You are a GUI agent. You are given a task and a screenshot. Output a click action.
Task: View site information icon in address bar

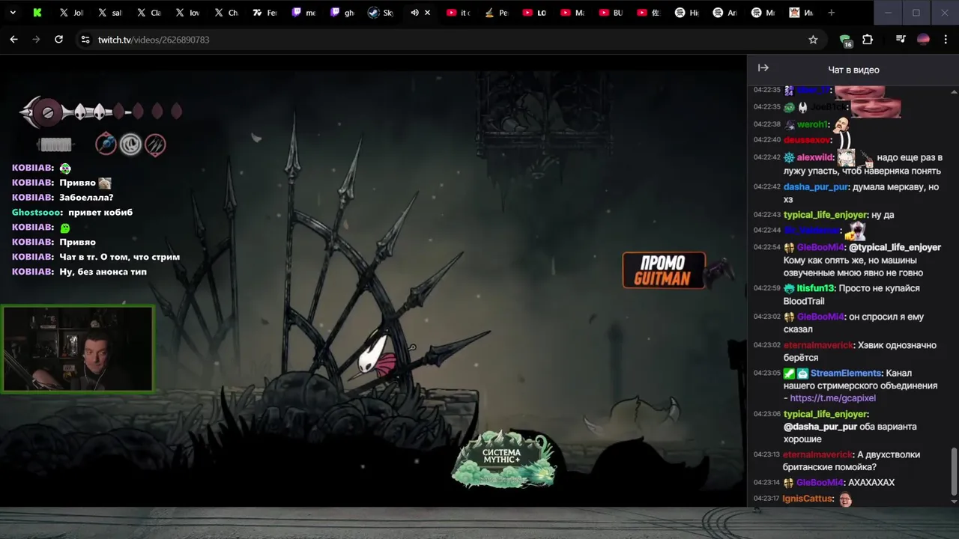[85, 40]
